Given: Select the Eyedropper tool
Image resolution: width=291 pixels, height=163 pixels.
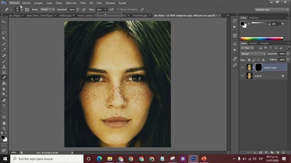Looking at the screenshot, I should click(x=4, y=50).
